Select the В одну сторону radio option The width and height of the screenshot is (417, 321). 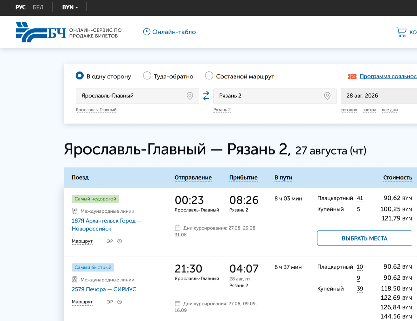click(x=80, y=76)
